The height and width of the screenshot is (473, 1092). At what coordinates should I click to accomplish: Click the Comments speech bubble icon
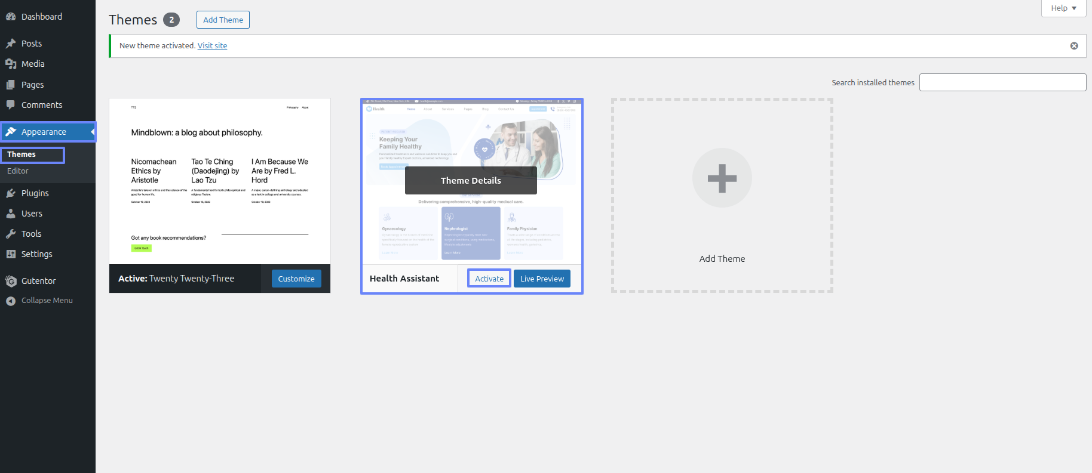coord(11,105)
